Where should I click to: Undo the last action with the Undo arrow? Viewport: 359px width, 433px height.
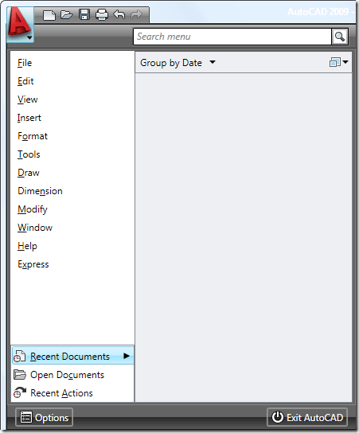tap(119, 14)
